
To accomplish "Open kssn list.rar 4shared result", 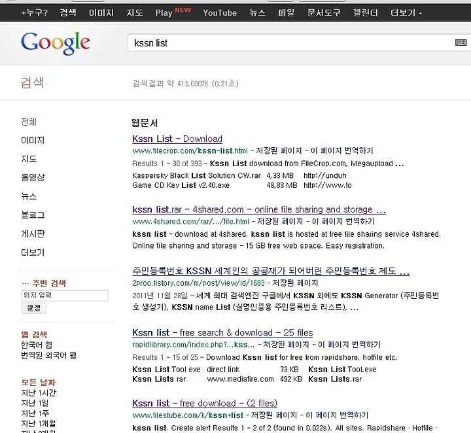I will 259,209.
